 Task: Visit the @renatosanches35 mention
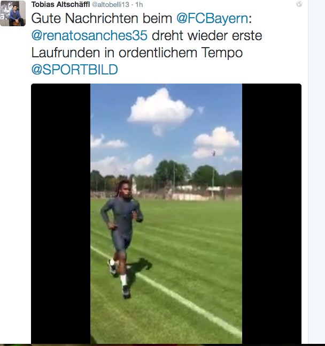tap(89, 35)
